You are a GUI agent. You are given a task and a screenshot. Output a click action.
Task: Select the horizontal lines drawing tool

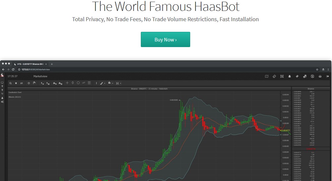89,83
